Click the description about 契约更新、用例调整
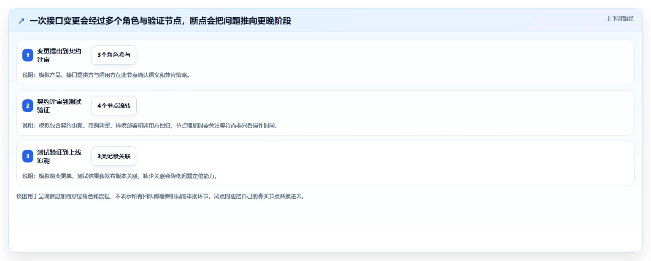Viewport: 651px width, 261px height. tap(150, 125)
